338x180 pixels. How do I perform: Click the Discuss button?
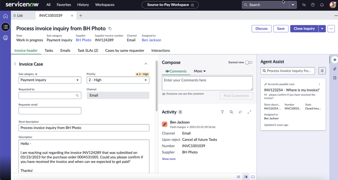[x=261, y=28]
